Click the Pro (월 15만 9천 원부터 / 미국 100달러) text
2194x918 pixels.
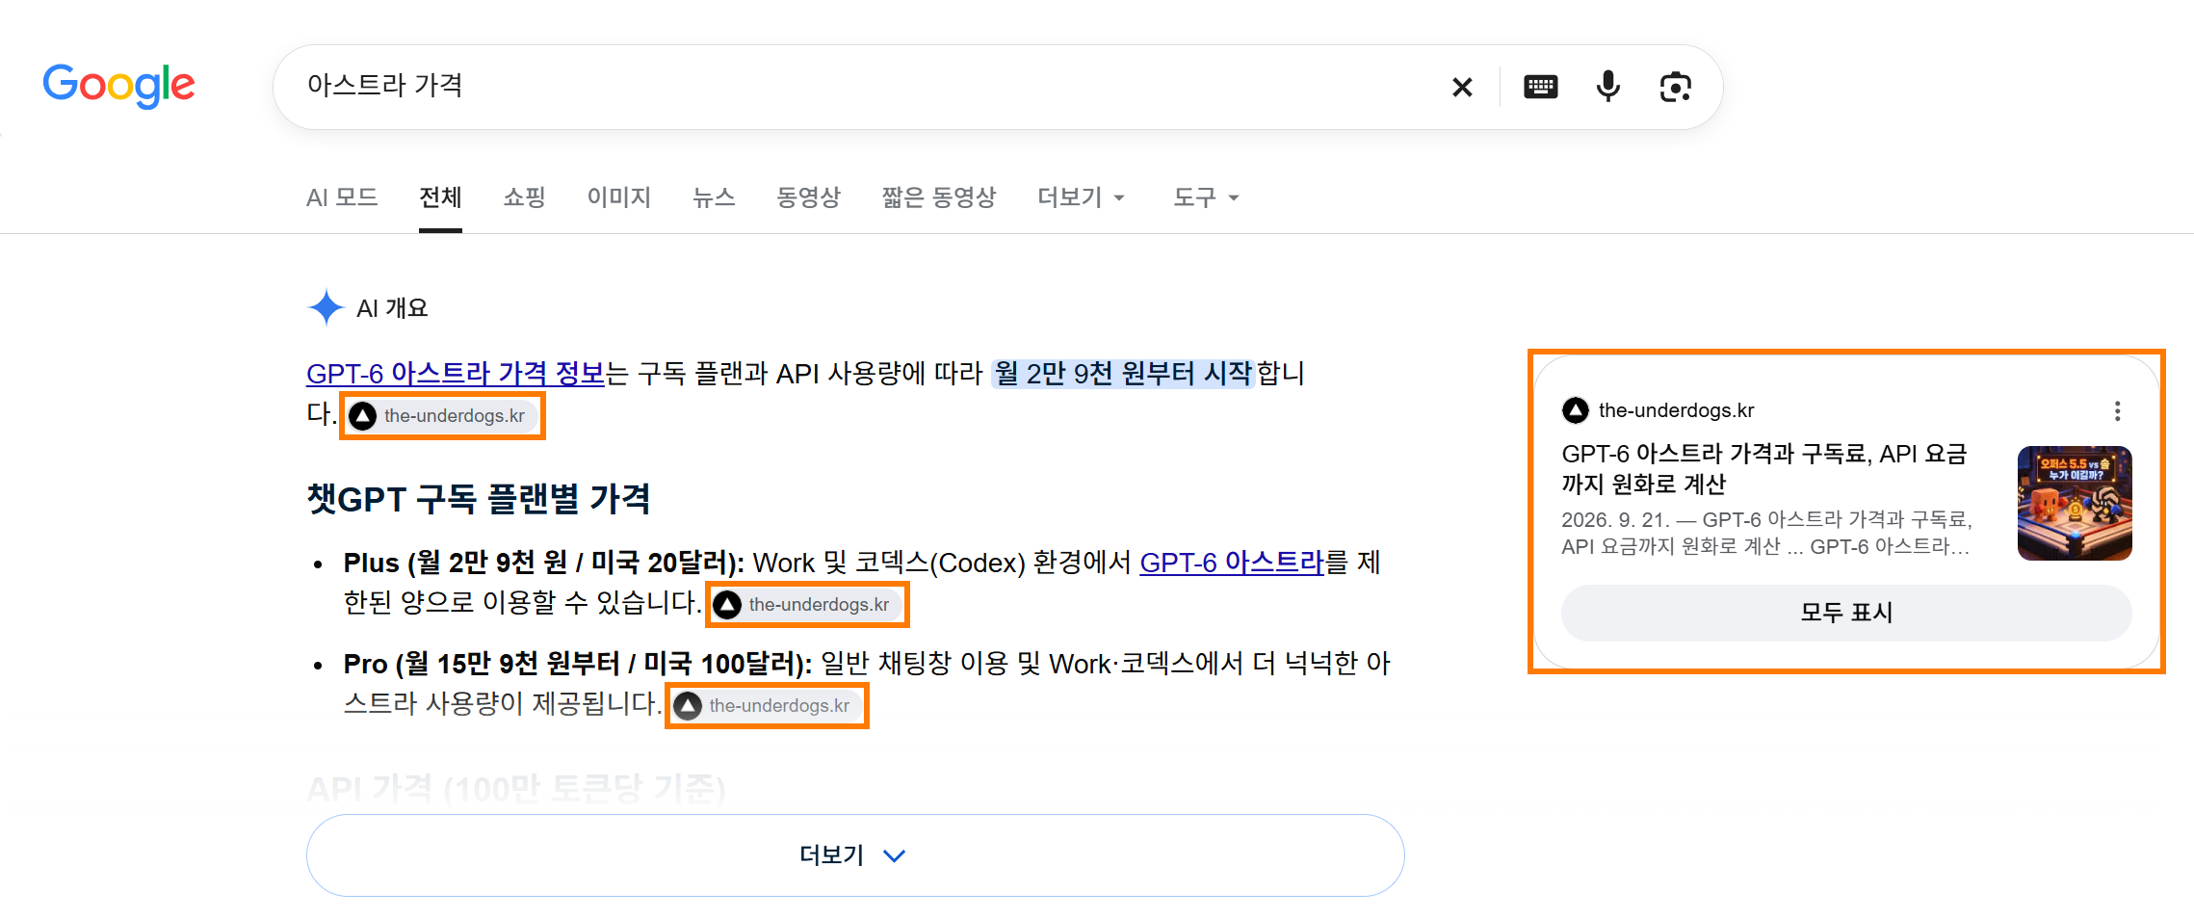pos(578,664)
